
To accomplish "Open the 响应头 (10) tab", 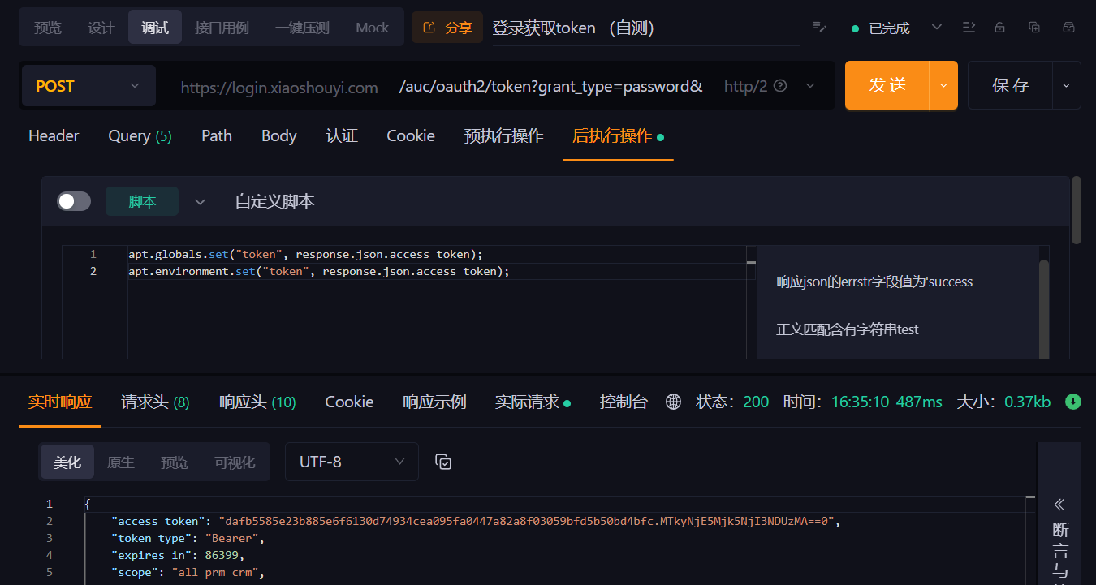I will tap(257, 402).
